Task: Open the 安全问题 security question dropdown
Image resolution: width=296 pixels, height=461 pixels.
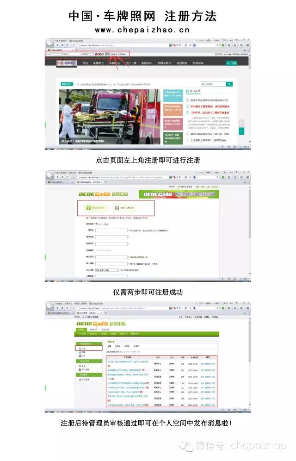Action: pyautogui.click(x=107, y=270)
